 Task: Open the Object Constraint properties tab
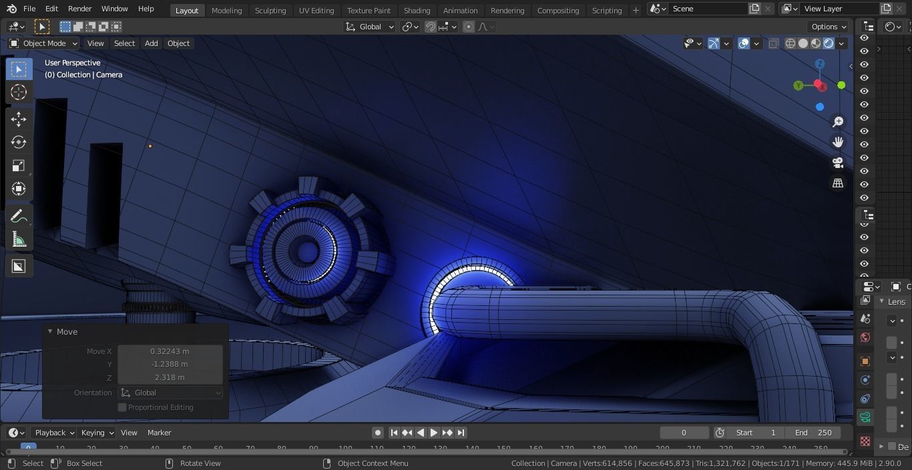(x=865, y=399)
